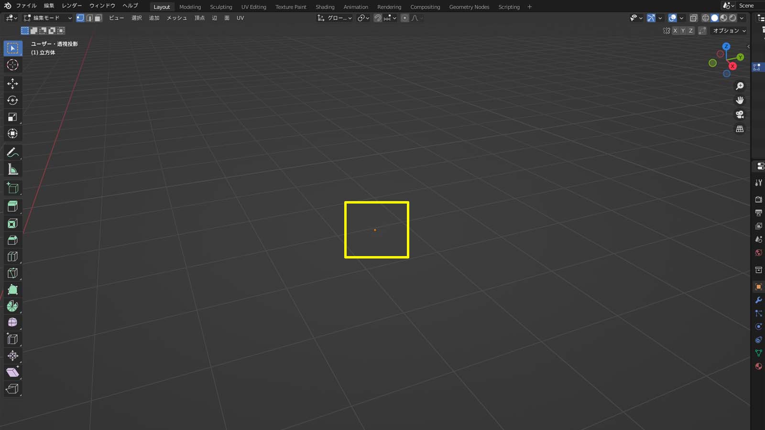Expand the オプション dropdown

[x=729, y=31]
